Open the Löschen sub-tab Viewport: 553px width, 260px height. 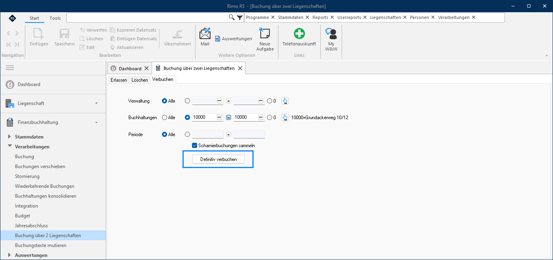click(140, 80)
